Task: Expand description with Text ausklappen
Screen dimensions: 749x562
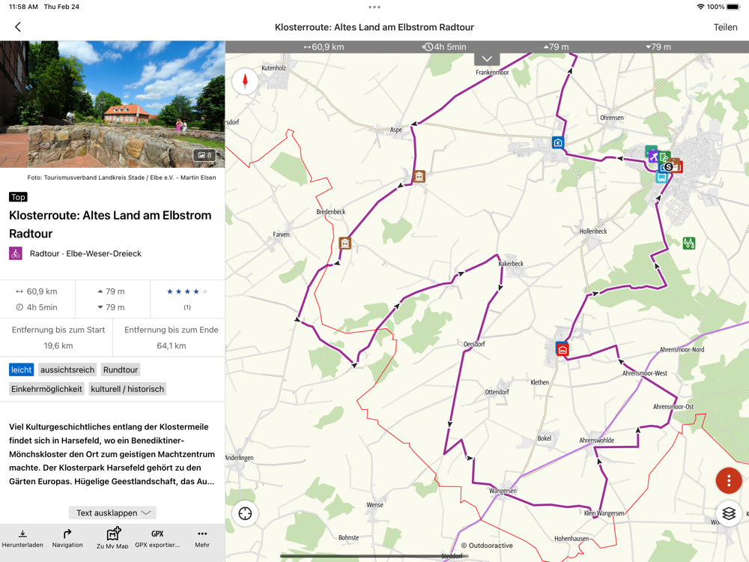Action: (113, 513)
